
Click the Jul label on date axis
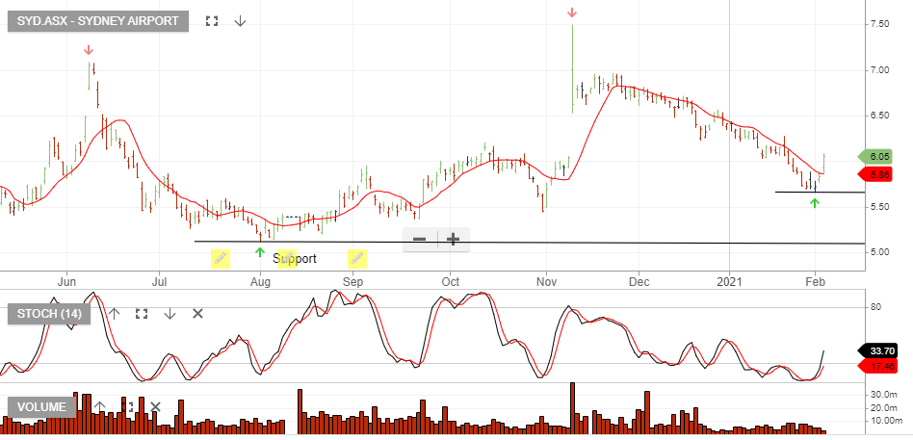159,282
